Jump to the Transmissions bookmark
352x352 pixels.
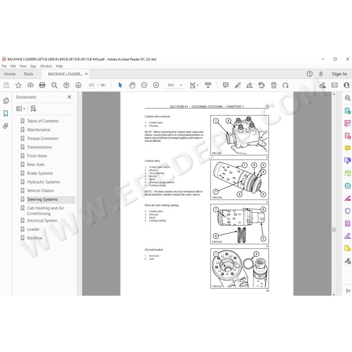(x=40, y=147)
